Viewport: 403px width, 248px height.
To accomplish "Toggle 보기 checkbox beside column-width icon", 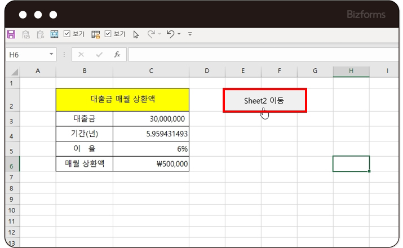I will coord(67,34).
